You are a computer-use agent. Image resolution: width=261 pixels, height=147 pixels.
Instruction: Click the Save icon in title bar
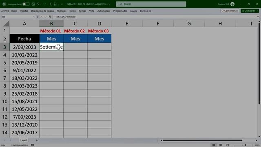(33, 4)
